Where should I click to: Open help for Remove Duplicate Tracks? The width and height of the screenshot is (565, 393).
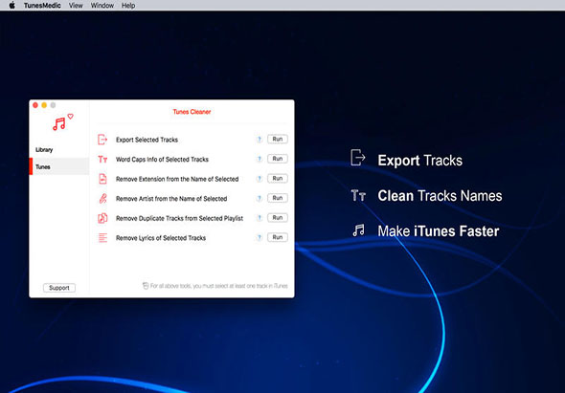260,218
